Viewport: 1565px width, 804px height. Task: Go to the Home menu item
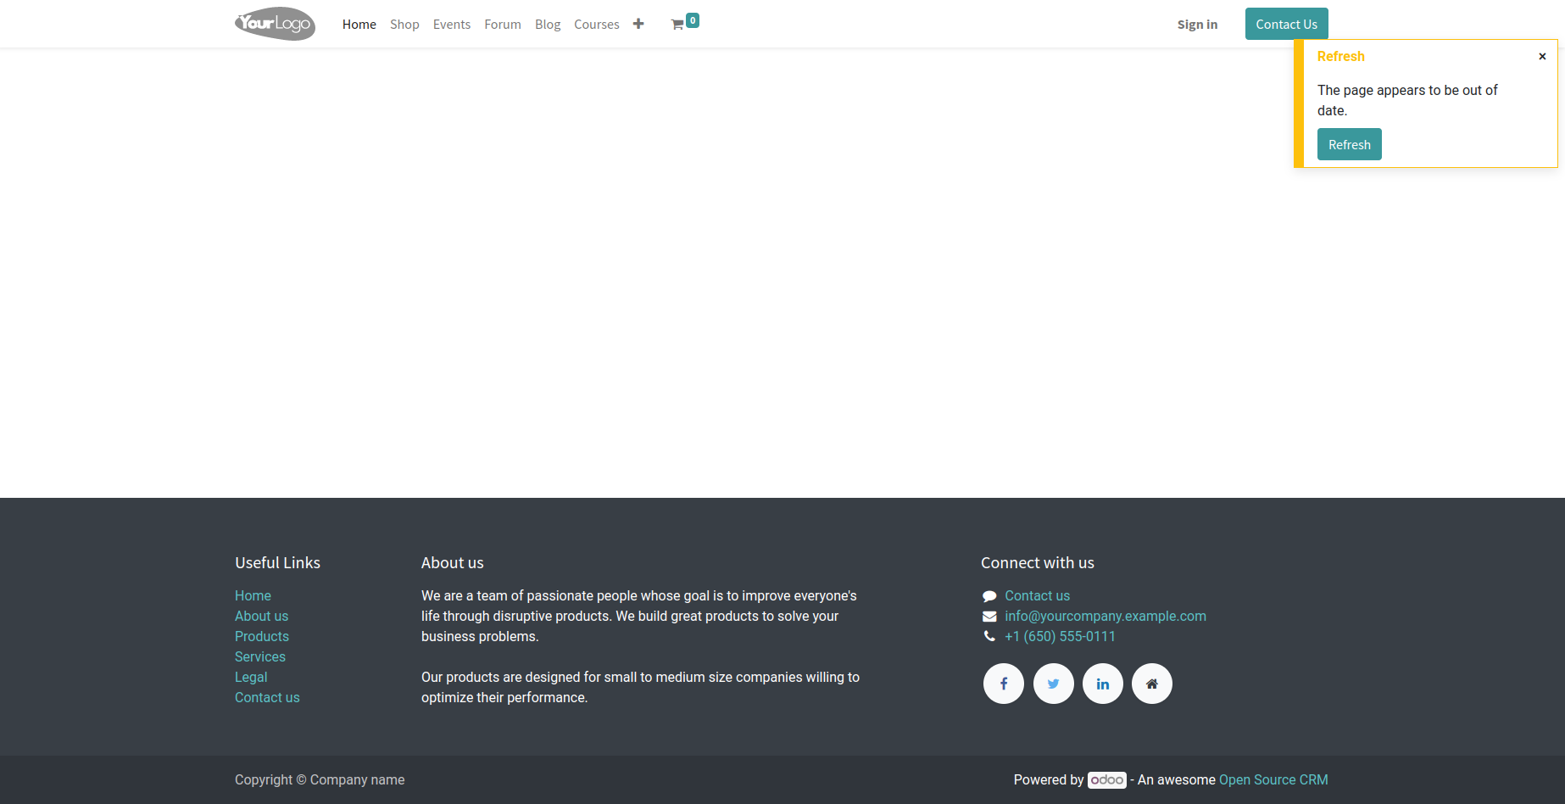[359, 25]
